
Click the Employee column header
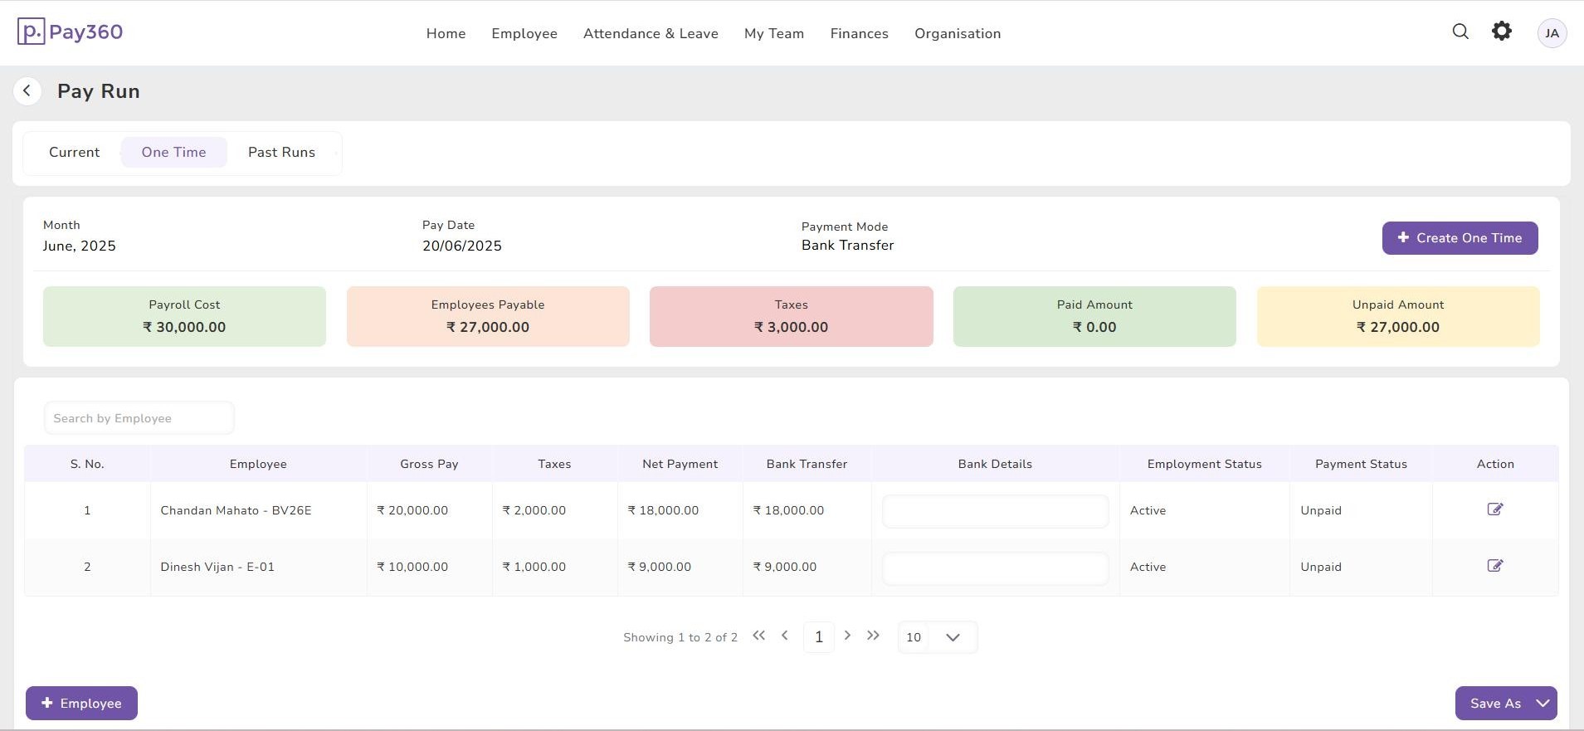pos(258,464)
